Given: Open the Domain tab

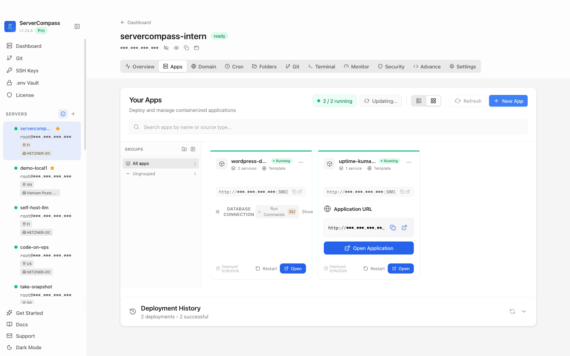Looking at the screenshot, I should [203, 66].
